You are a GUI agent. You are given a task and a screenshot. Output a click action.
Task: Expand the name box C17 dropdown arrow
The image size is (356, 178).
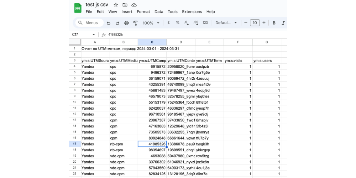94,35
